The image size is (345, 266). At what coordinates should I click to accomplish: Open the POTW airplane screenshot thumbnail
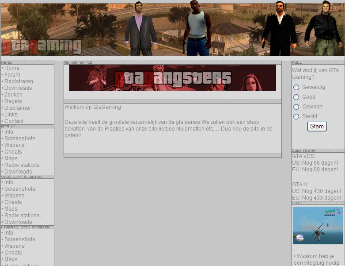click(318, 225)
